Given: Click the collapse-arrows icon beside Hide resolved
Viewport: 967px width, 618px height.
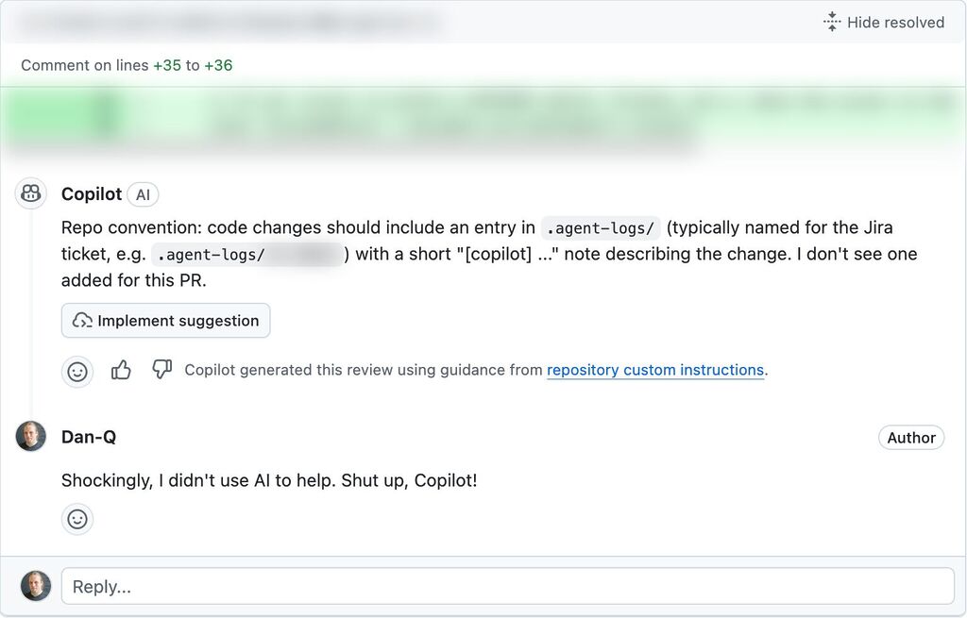Looking at the screenshot, I should 830,21.
